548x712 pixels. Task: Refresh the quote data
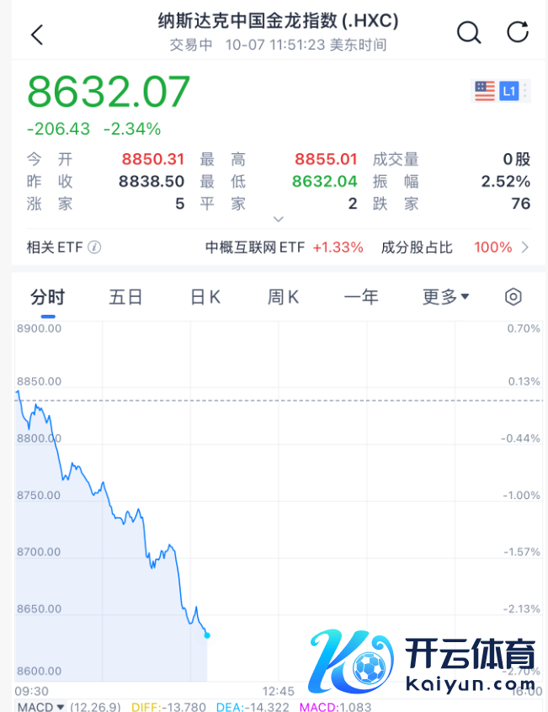click(x=518, y=33)
